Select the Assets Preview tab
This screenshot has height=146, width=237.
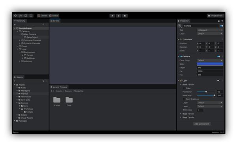click(59, 87)
